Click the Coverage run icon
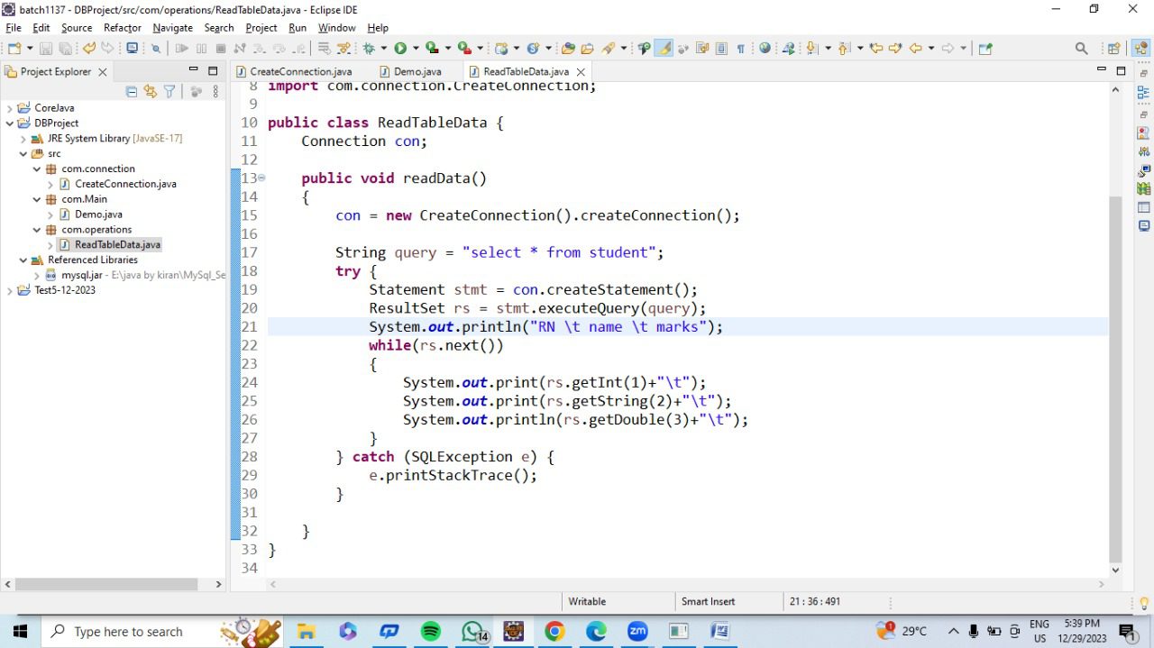 click(433, 49)
